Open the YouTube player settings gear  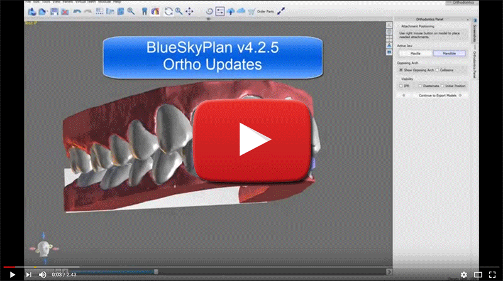pos(463,275)
